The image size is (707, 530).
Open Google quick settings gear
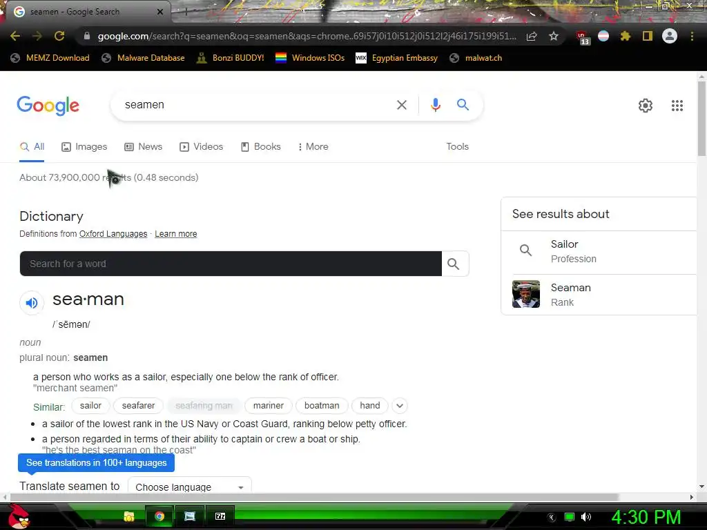(x=646, y=106)
